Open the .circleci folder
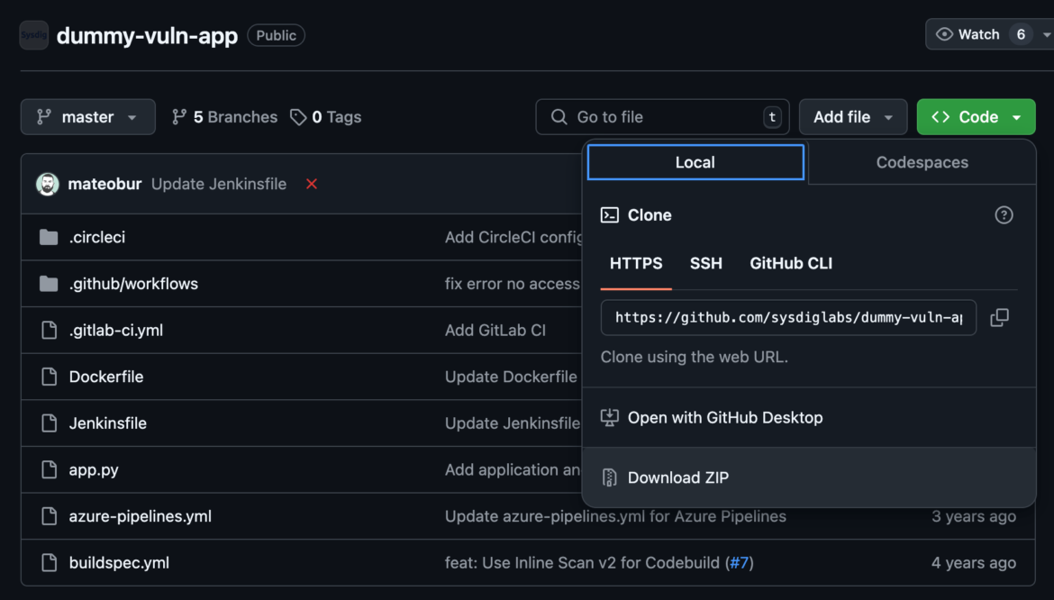Image resolution: width=1054 pixels, height=600 pixels. pyautogui.click(x=96, y=237)
